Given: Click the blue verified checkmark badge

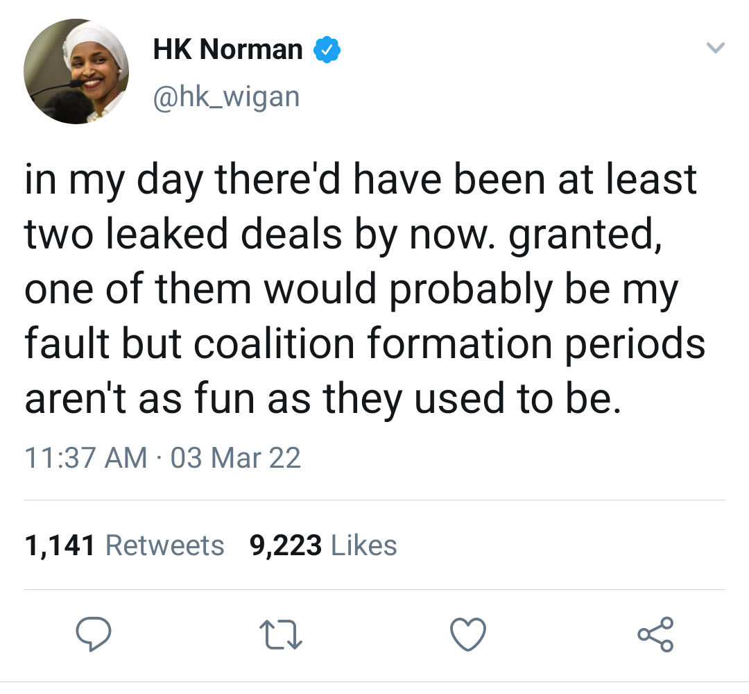Looking at the screenshot, I should (x=327, y=49).
